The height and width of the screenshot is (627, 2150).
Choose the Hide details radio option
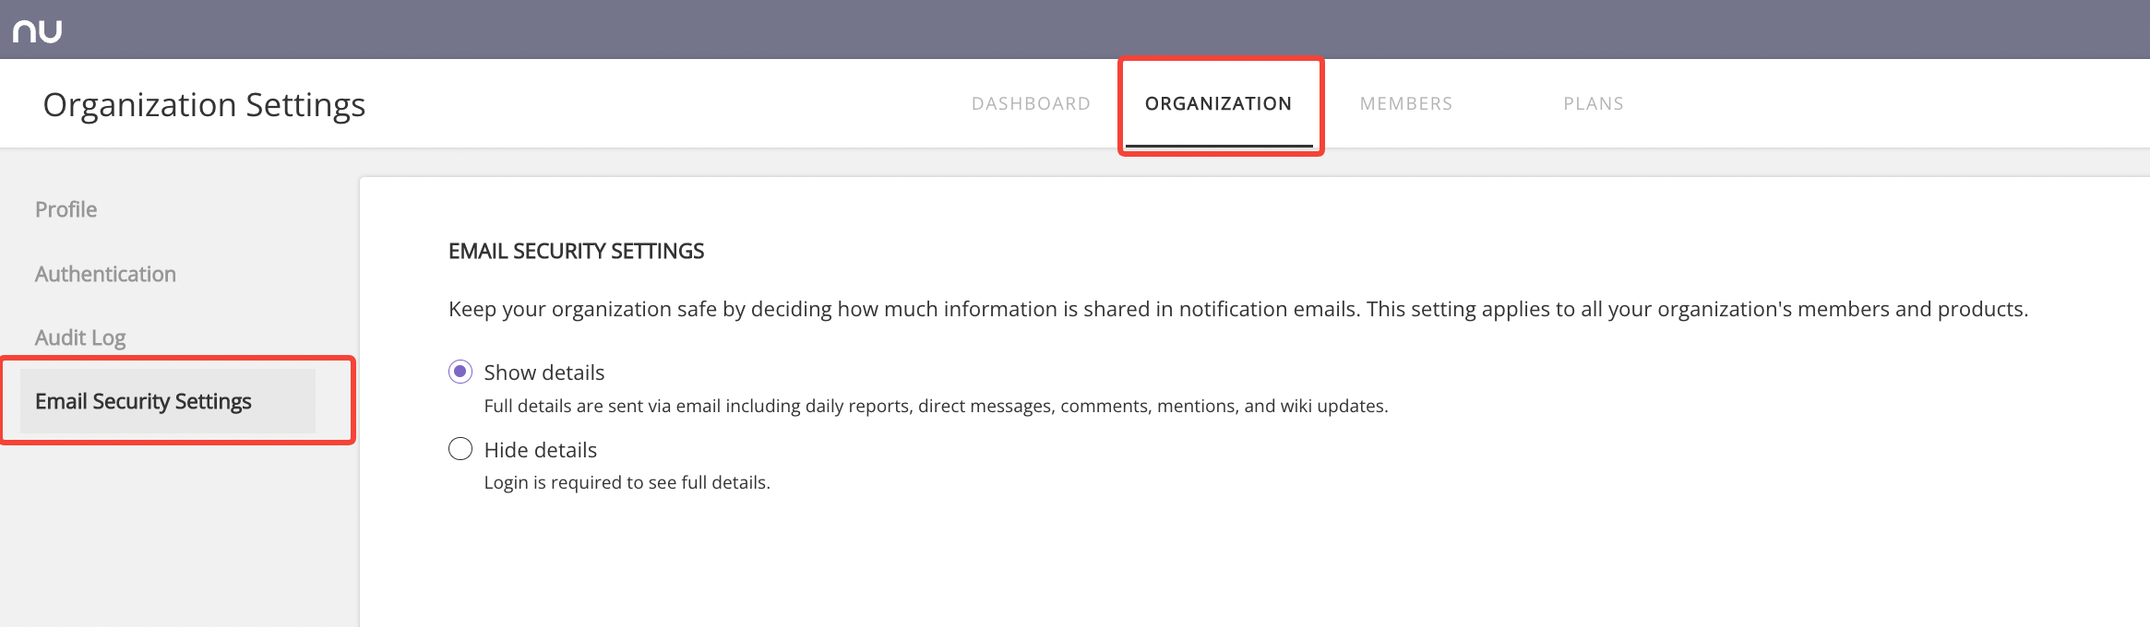coord(460,449)
